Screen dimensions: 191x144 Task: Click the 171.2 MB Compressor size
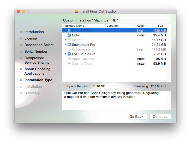tap(159, 49)
